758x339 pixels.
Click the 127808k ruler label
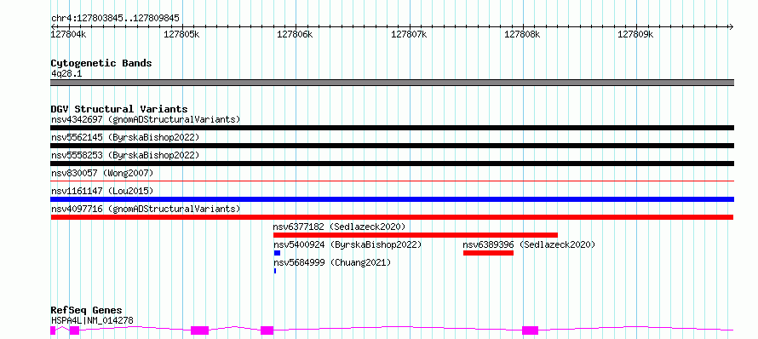(x=522, y=34)
